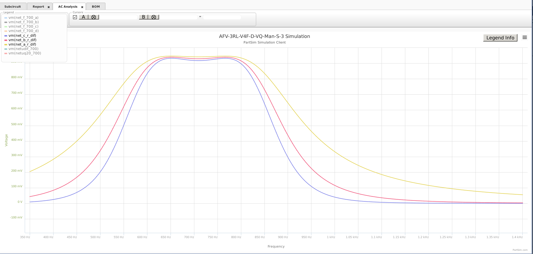This screenshot has width=533, height=254.
Task: Click the 350 Hz axis tick label
Action: pos(25,237)
